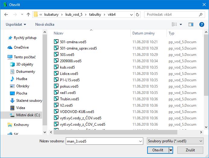
Task: Cancel with the Zrušit button
Action: (x=190, y=150)
